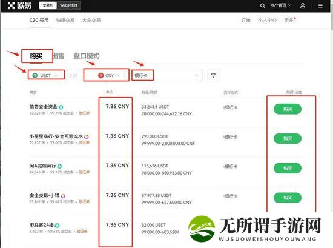This screenshot has width=333, height=248.
Task: Open merchant 币胜客24 profile
Action: click(41, 225)
